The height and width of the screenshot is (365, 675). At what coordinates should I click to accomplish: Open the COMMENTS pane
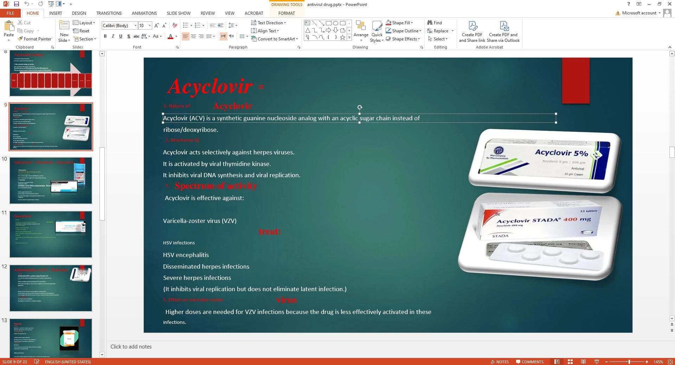coord(530,361)
